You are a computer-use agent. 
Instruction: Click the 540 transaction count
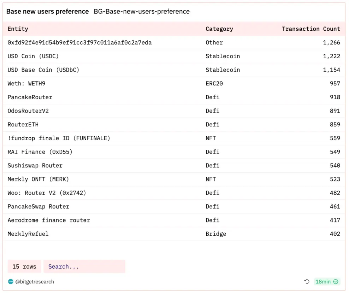tap(335, 165)
